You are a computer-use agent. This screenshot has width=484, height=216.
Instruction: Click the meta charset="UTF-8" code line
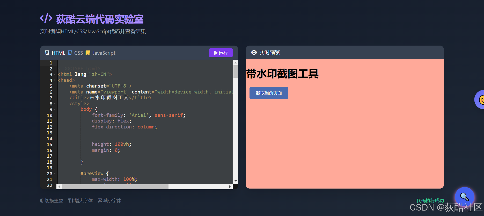(x=100, y=86)
